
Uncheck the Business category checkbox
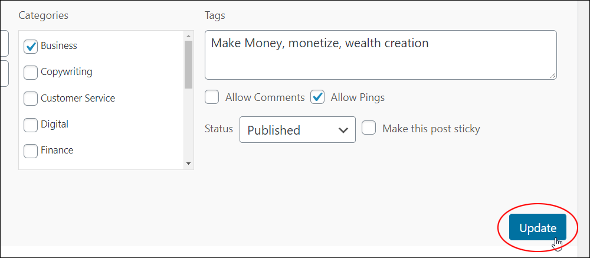point(31,47)
